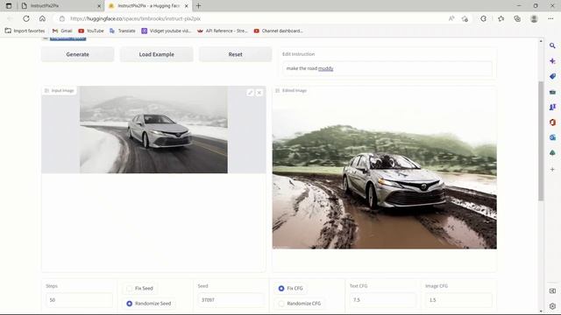Viewport: 561px width, 315px height.
Task: View site information lock icon
Action: [x=62, y=18]
